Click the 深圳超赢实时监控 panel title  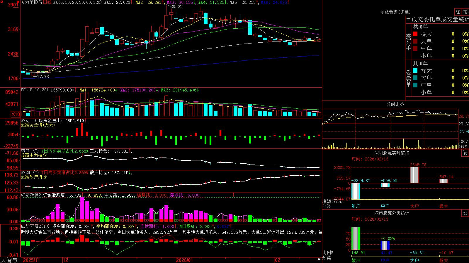(x=392, y=153)
